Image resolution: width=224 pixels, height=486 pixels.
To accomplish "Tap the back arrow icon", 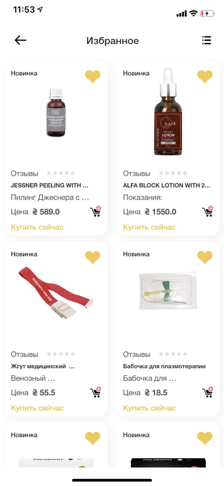I will pyautogui.click(x=20, y=40).
